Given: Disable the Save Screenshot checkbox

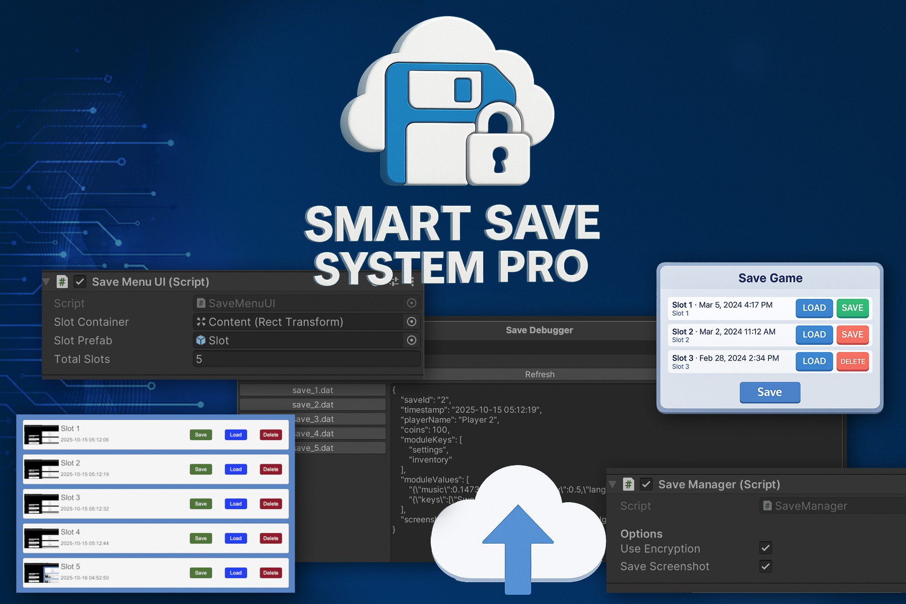Looking at the screenshot, I should (765, 566).
